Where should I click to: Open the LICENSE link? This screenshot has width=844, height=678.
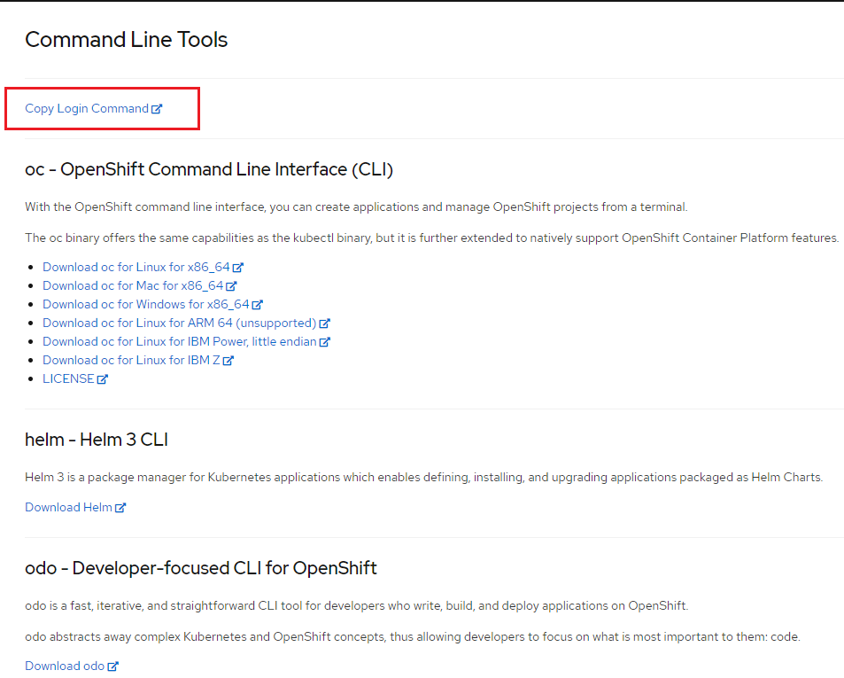coord(68,378)
